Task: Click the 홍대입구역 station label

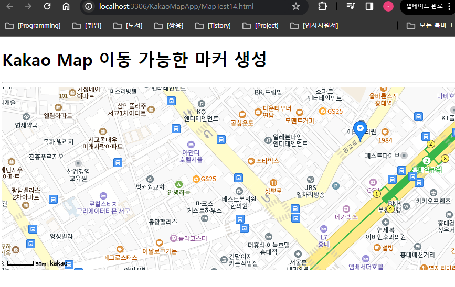Action: click(x=427, y=170)
